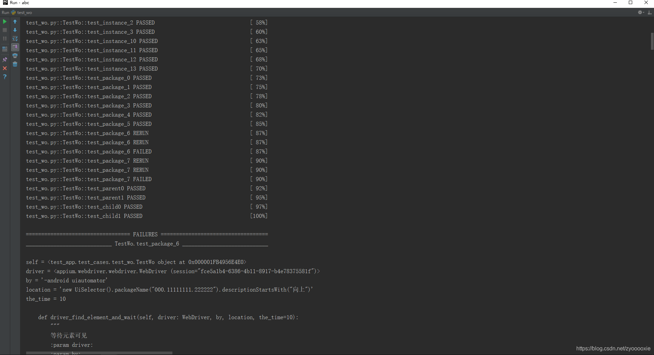
Task: Minimize the Run - abc window
Action: click(x=615, y=2)
